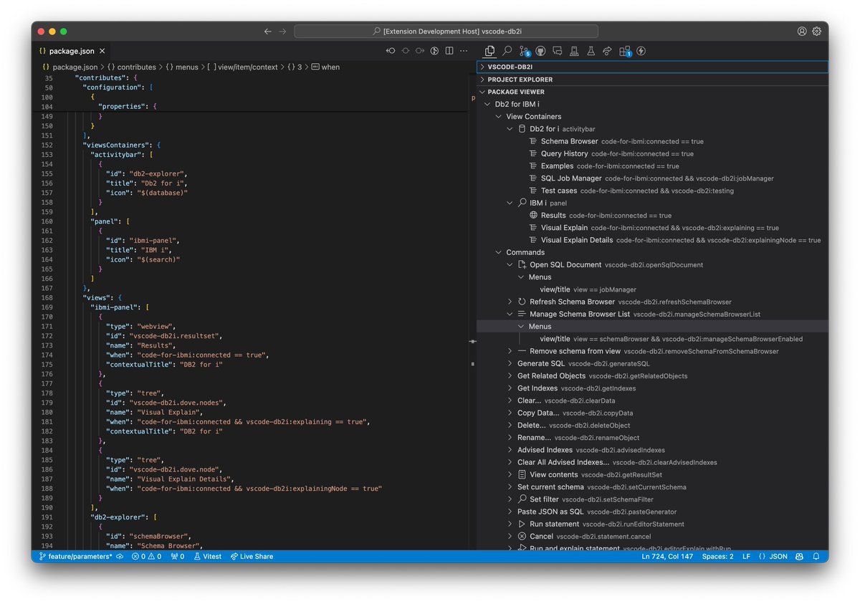Open the IBM i server view icon
Image resolution: width=860 pixels, height=604 pixels.
pos(574,51)
